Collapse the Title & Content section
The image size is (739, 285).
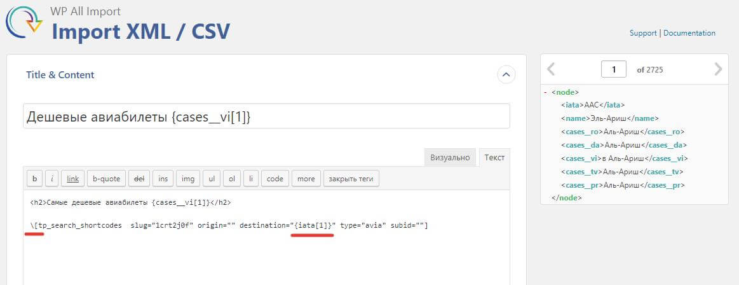pos(506,74)
